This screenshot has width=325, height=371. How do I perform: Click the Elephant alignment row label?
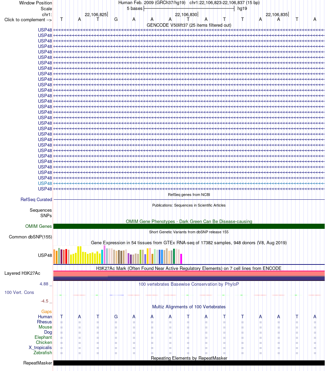tap(43, 337)
